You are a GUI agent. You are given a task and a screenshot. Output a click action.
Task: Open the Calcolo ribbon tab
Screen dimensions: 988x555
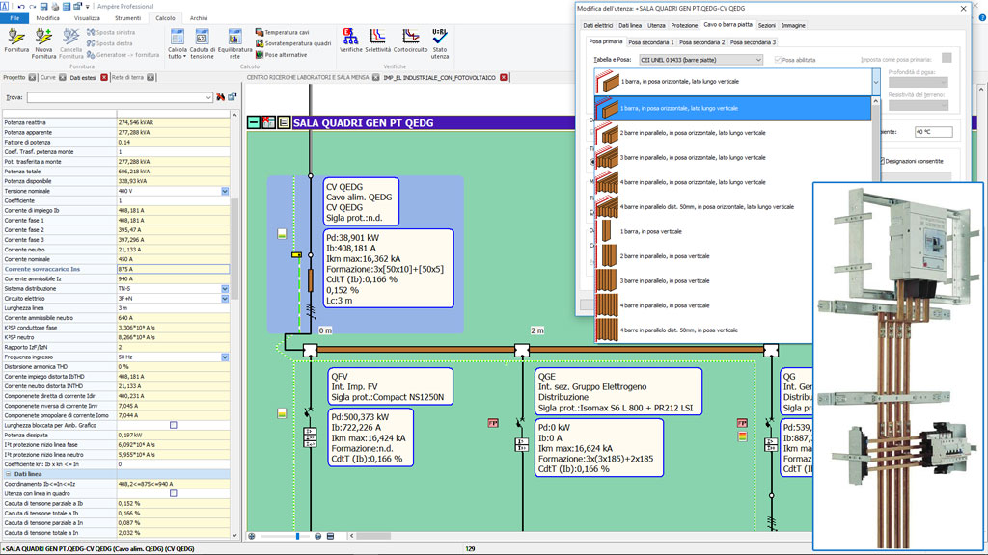click(165, 18)
